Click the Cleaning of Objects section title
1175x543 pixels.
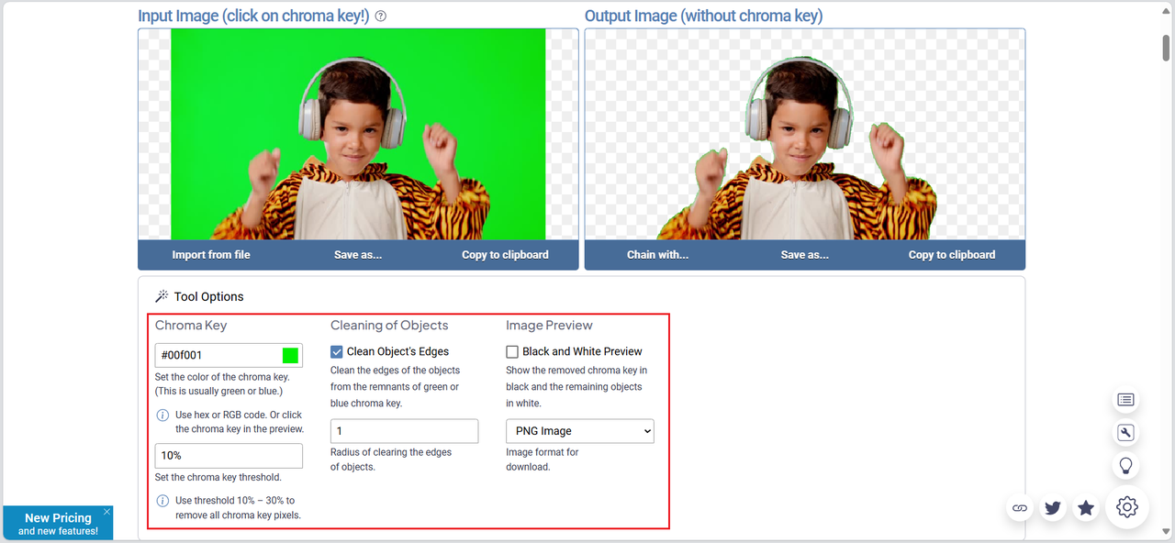[389, 326]
